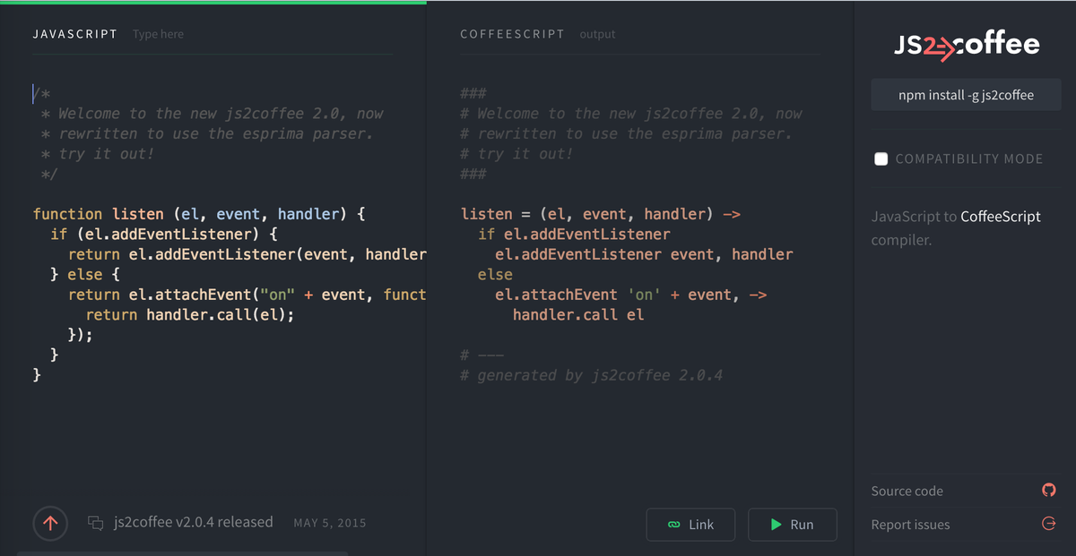
Task: Open the GitHub icon next to Source code
Action: 1048,490
